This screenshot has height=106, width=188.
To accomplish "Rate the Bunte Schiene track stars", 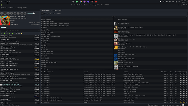I will coord(183,102).
